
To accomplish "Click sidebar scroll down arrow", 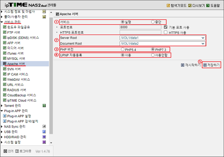I will [x=51, y=143].
